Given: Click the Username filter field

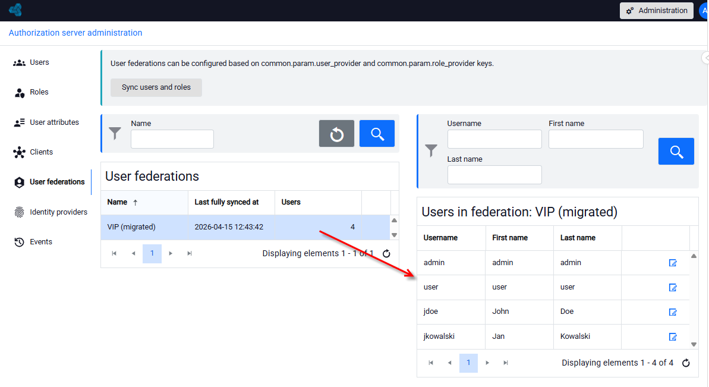Looking at the screenshot, I should [494, 139].
